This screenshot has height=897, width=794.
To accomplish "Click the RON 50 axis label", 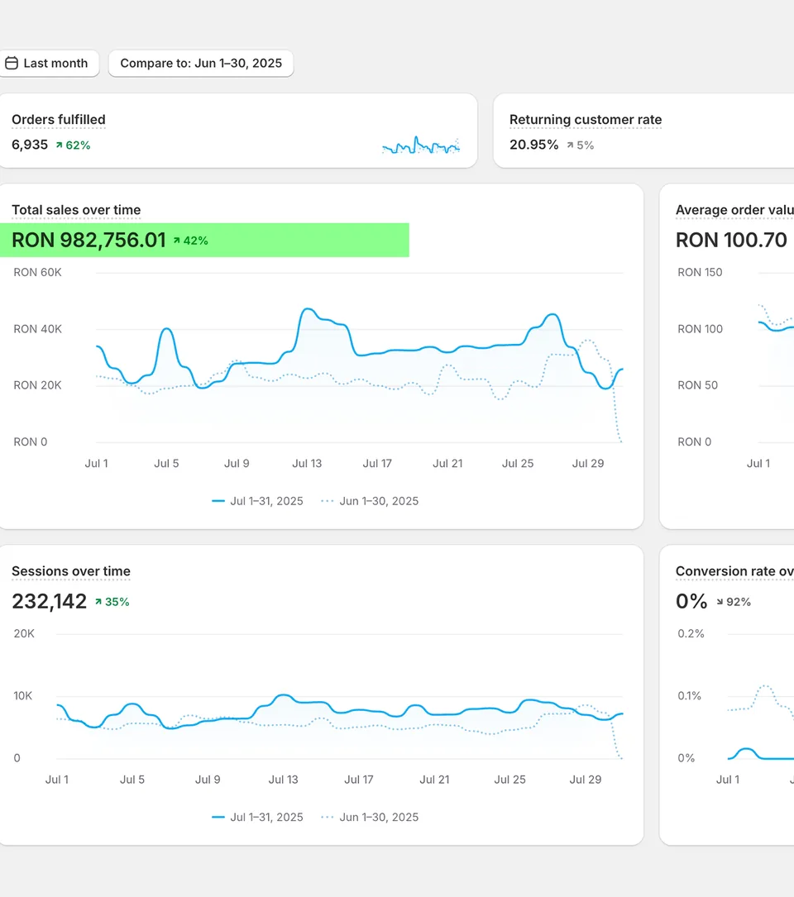I will point(698,385).
